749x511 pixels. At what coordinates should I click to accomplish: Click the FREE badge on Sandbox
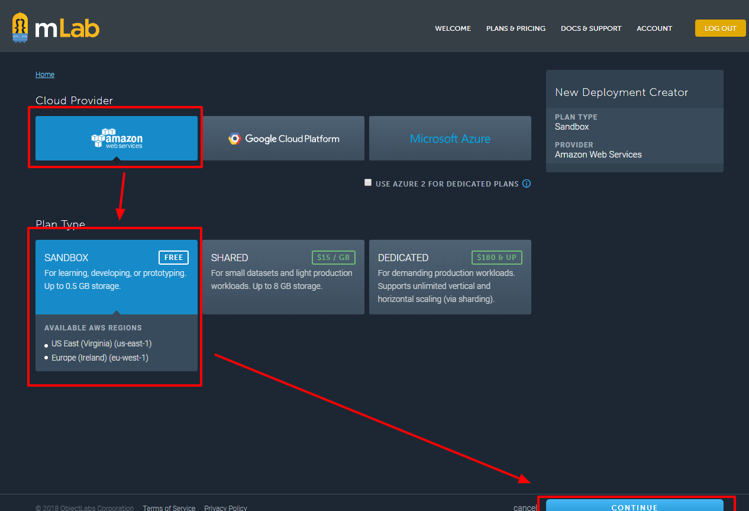pos(173,258)
